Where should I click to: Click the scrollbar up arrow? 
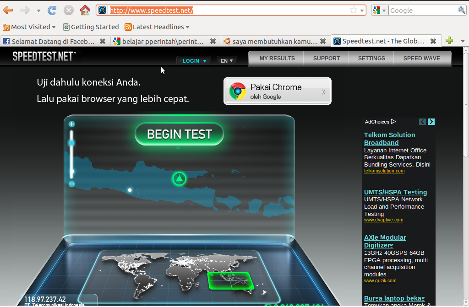pyautogui.click(x=466, y=49)
